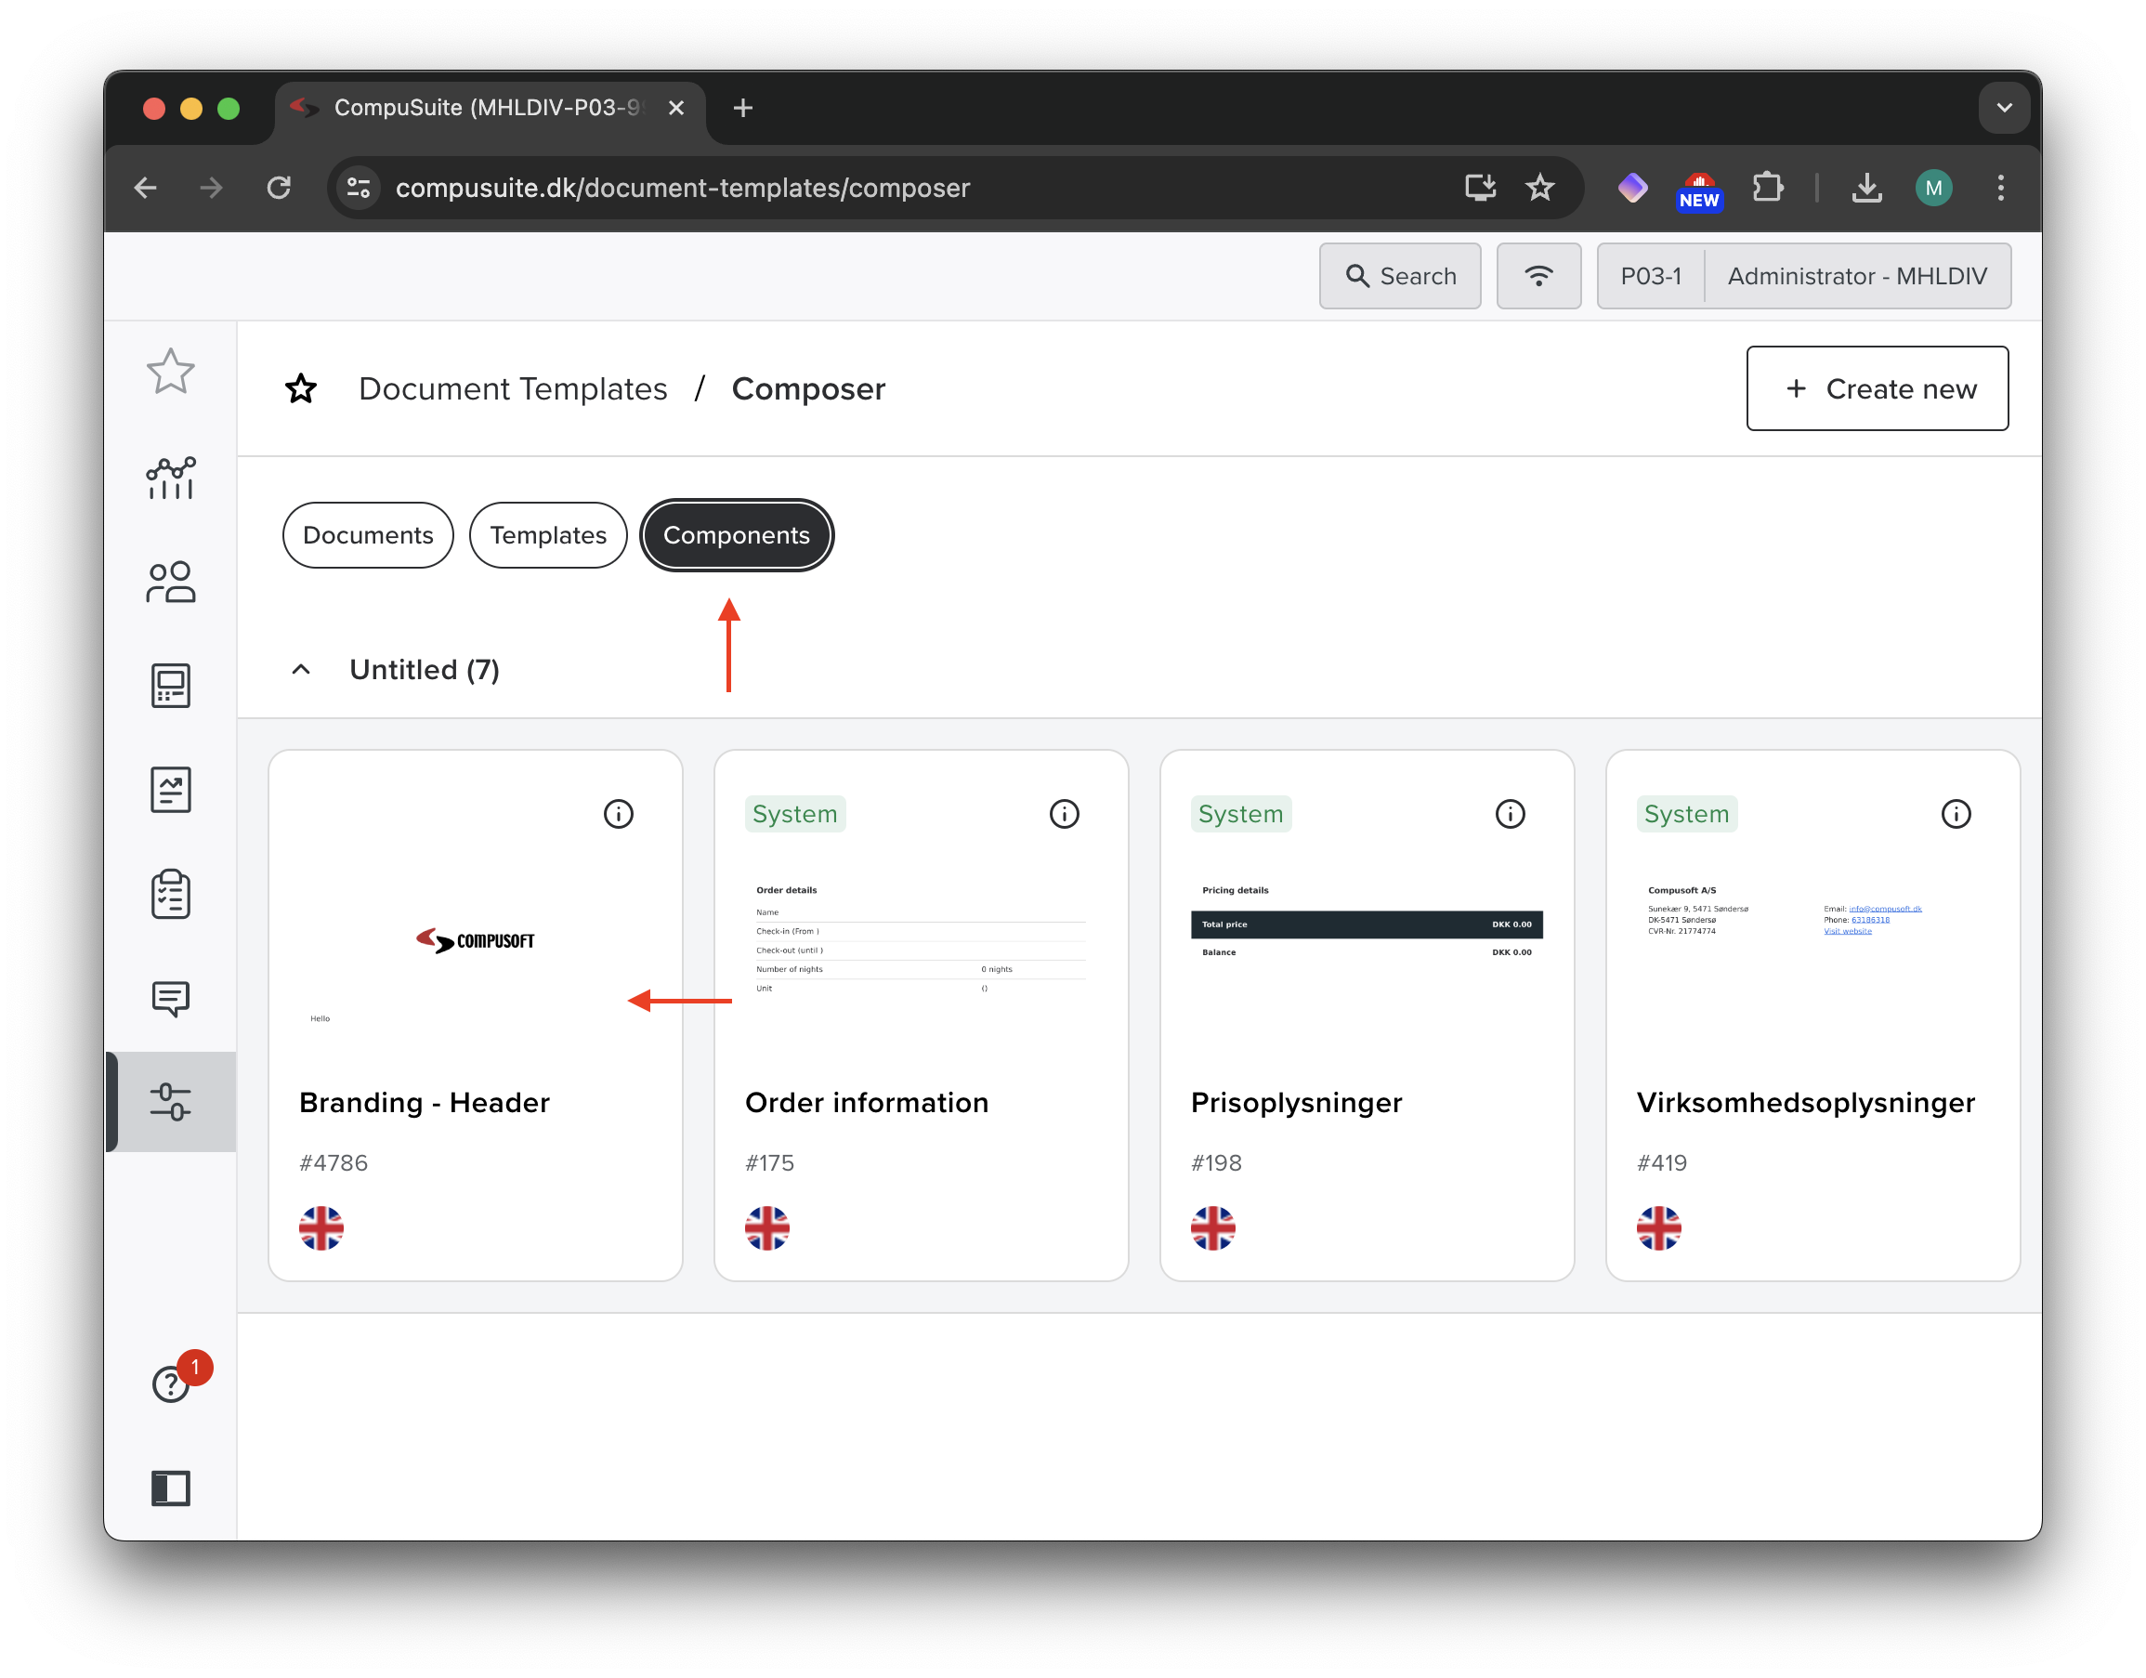Screen dimensions: 2146x1678
Task: Click info icon on Branding - Header card
Action: (x=618, y=814)
